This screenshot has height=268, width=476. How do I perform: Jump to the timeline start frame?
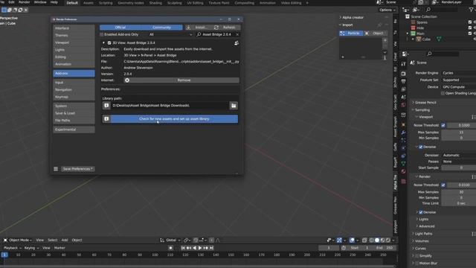(x=183, y=248)
